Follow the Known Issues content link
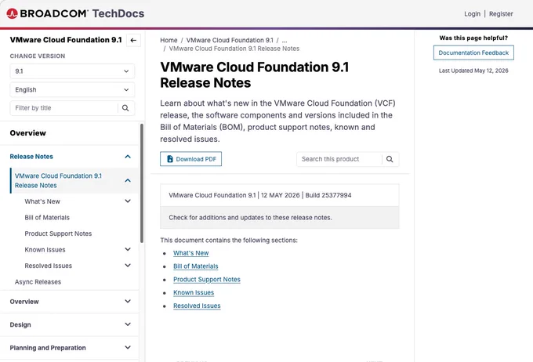The height and width of the screenshot is (362, 533). point(194,293)
